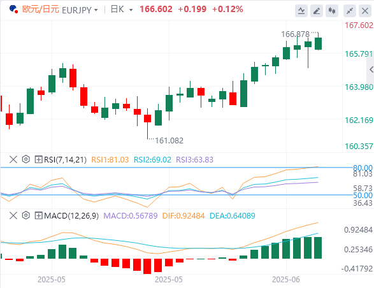The image size is (374, 288).
Task: Toggle RSI panel expand plus box
Action: pos(38,159)
